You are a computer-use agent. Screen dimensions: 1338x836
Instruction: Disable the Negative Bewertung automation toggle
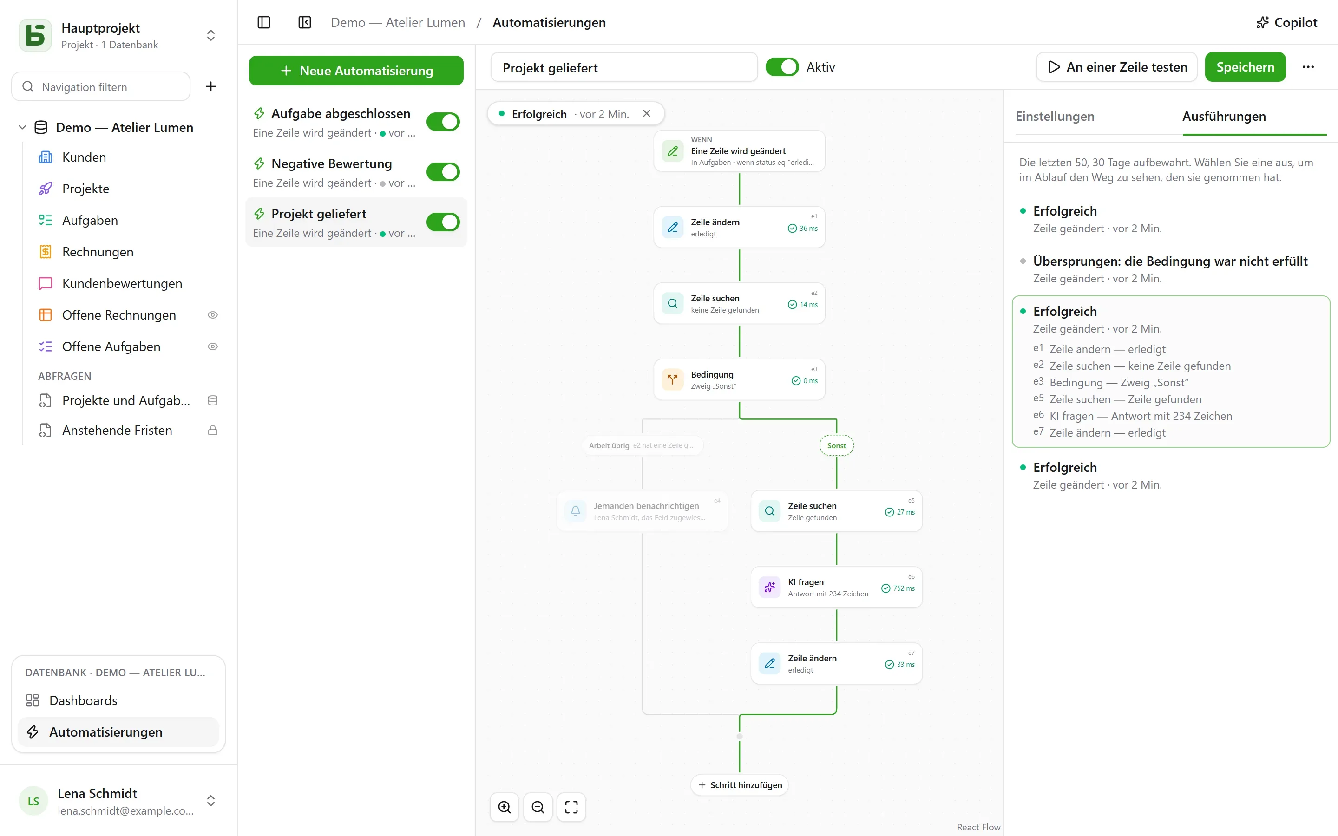pos(443,172)
